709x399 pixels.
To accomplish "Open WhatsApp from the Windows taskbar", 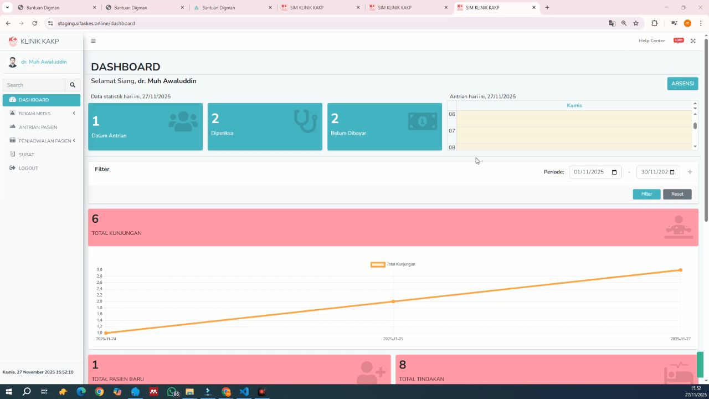I will (172, 392).
